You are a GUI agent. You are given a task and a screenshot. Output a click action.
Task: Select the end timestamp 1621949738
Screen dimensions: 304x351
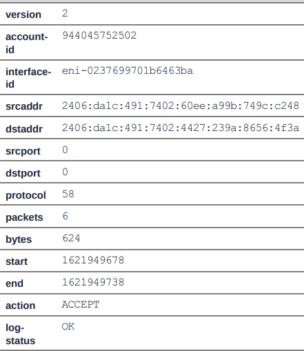(93, 282)
